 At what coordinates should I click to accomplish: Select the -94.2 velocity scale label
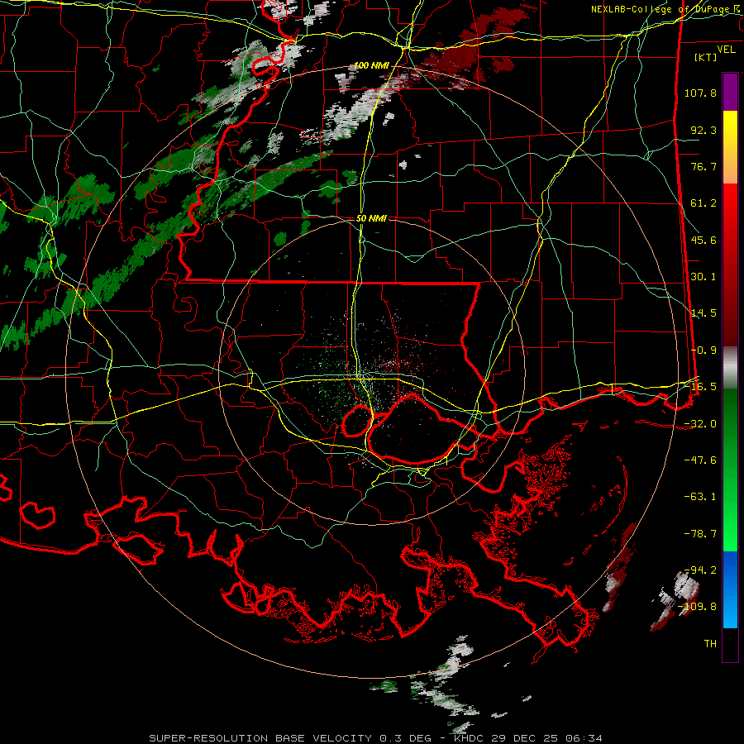pyautogui.click(x=700, y=570)
